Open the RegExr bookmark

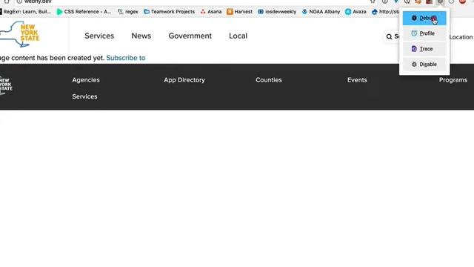[x=25, y=12]
